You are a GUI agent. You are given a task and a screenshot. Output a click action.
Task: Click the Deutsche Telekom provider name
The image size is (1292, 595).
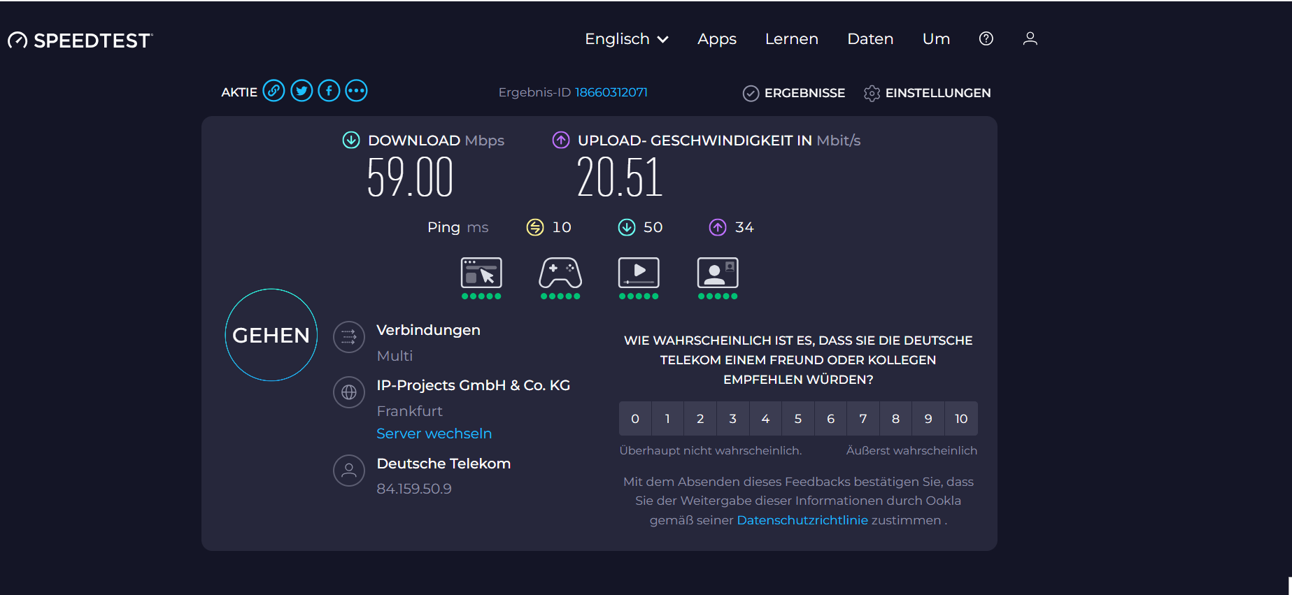coord(443,464)
